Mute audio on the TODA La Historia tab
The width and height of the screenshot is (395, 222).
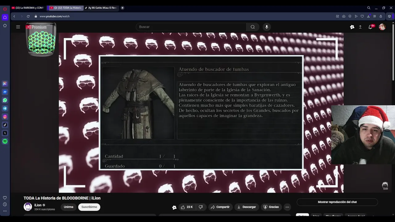point(55,8)
